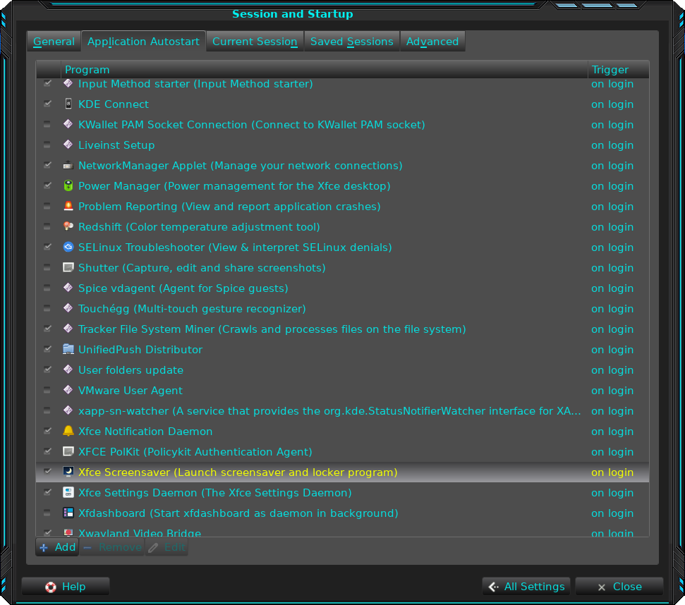Click the User folders update icon

point(68,369)
